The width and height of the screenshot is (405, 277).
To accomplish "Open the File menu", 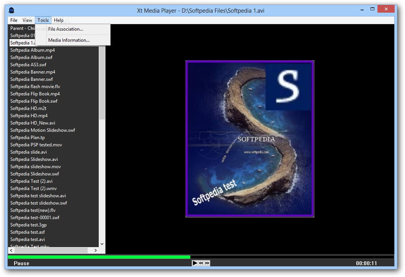I will pyautogui.click(x=14, y=20).
